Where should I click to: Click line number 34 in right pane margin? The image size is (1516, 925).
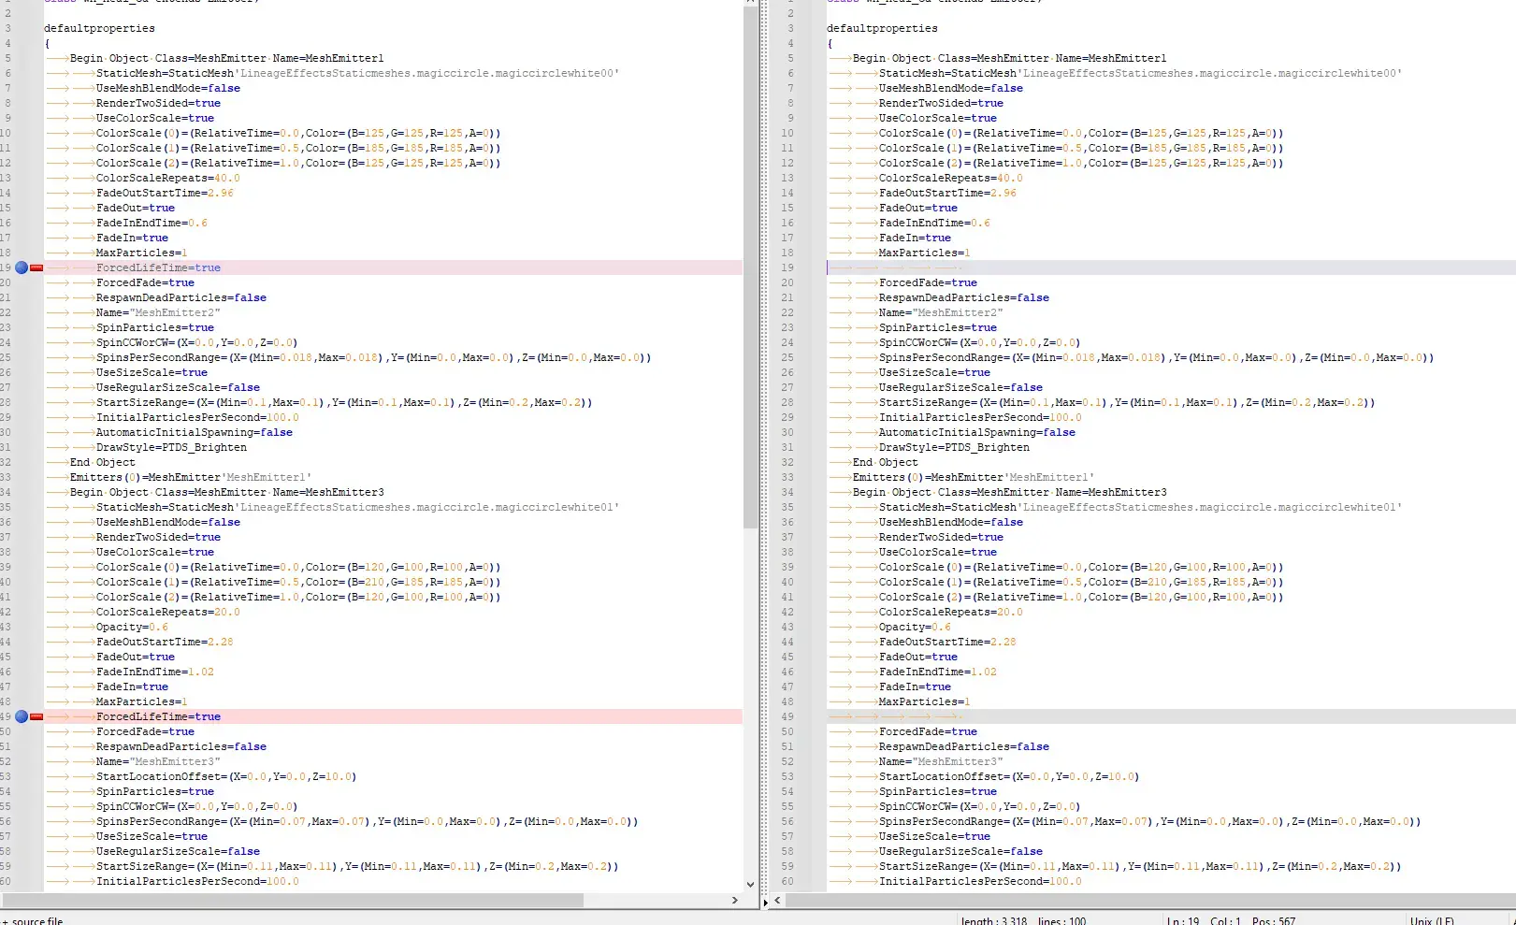(787, 492)
